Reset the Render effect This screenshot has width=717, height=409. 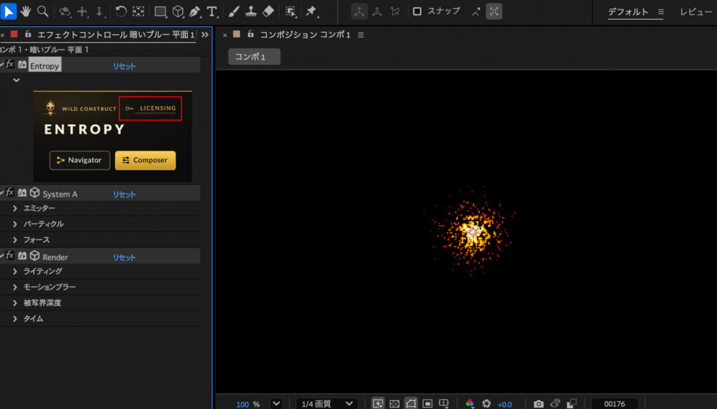(124, 257)
